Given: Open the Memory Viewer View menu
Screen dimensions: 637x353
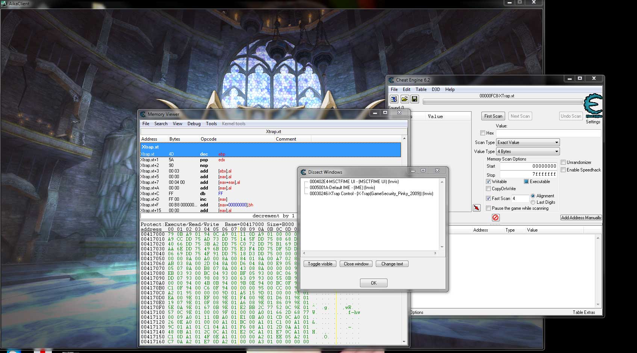Looking at the screenshot, I should (x=177, y=124).
